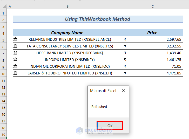Select column A header

tap(10, 6)
